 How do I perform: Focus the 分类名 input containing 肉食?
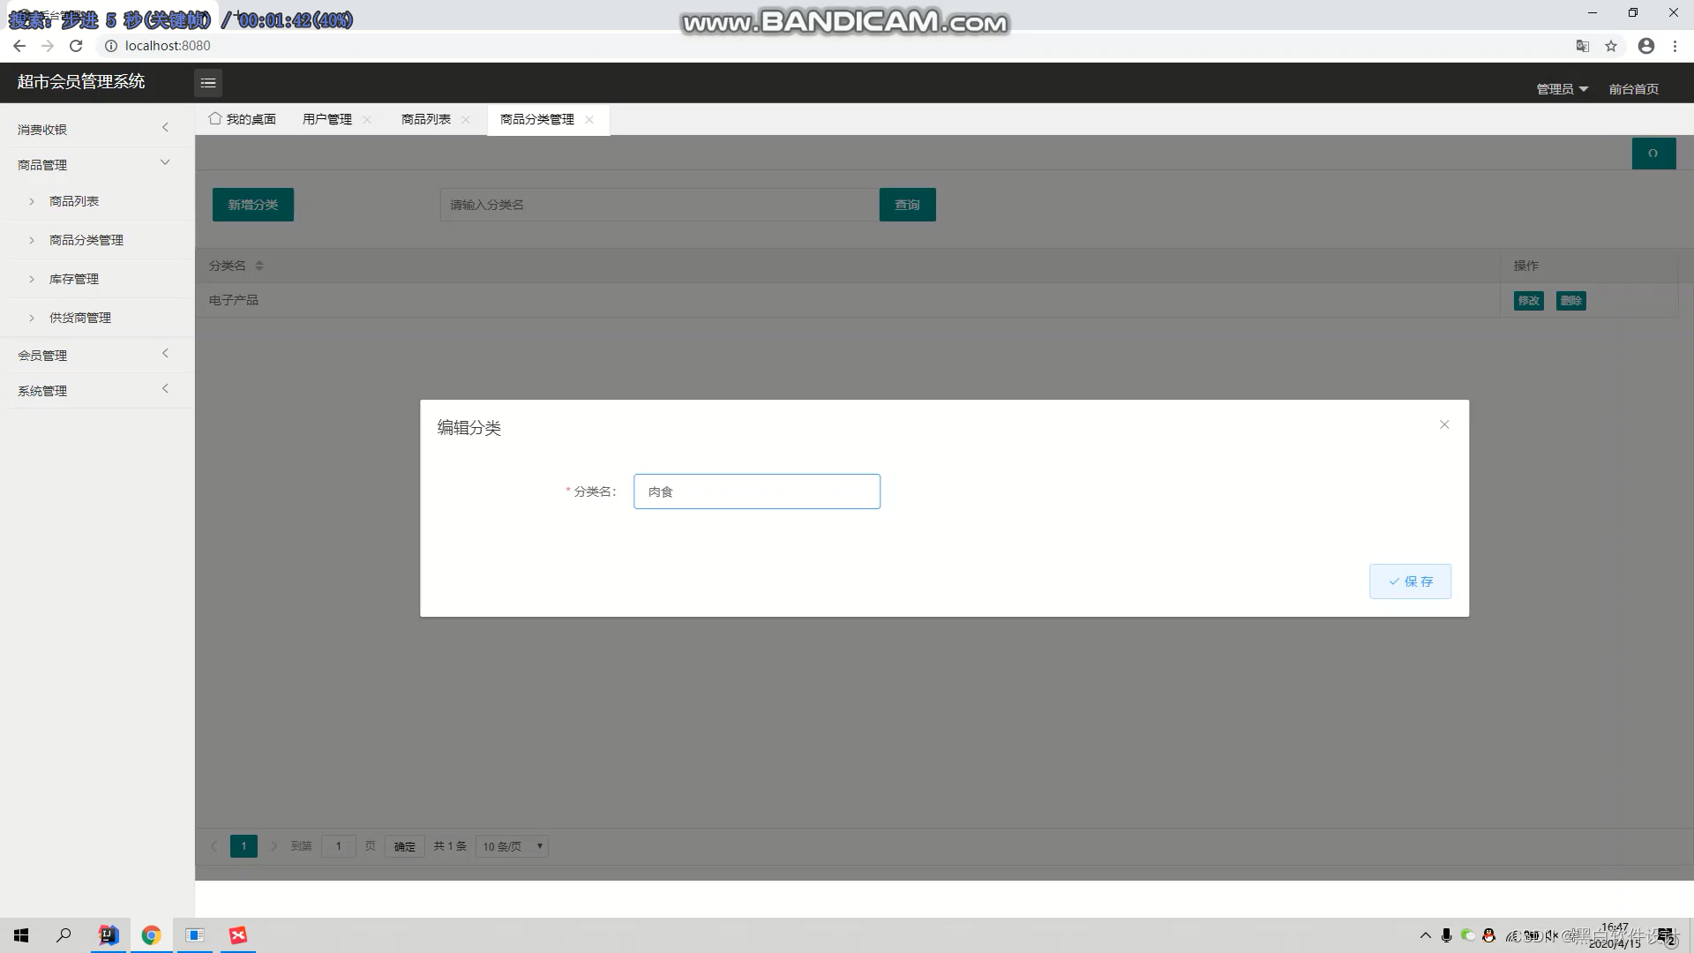[757, 492]
